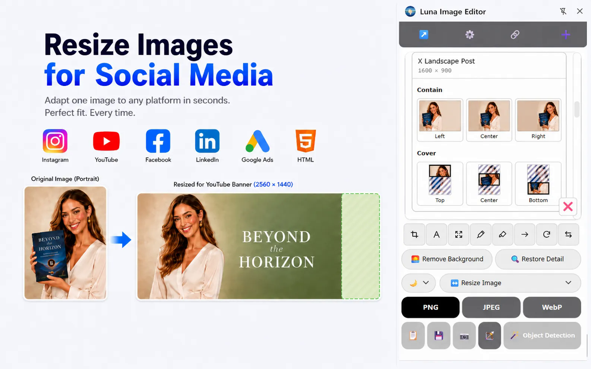Click the preset list scrollbar thumb

[577, 109]
